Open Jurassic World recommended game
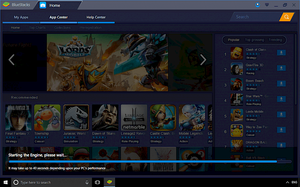 (76, 117)
